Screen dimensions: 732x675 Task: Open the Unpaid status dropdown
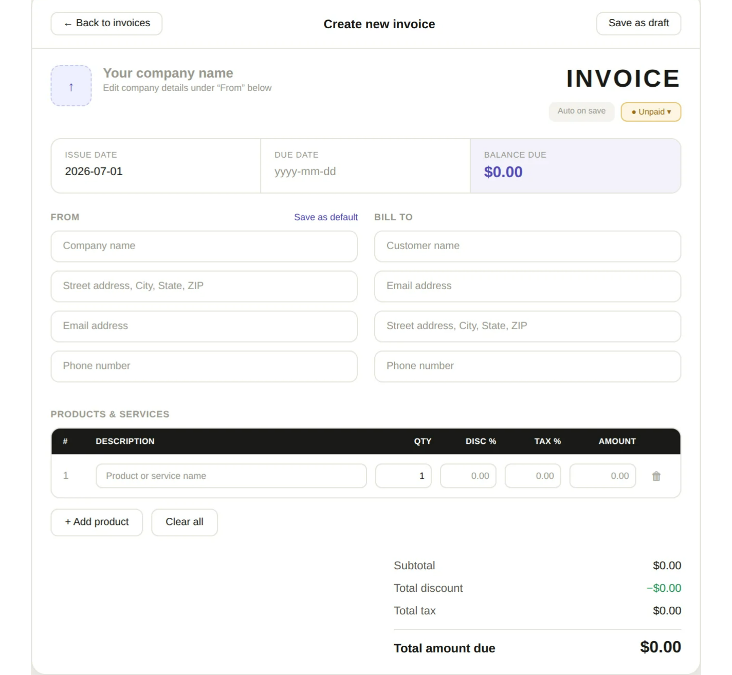pyautogui.click(x=651, y=112)
